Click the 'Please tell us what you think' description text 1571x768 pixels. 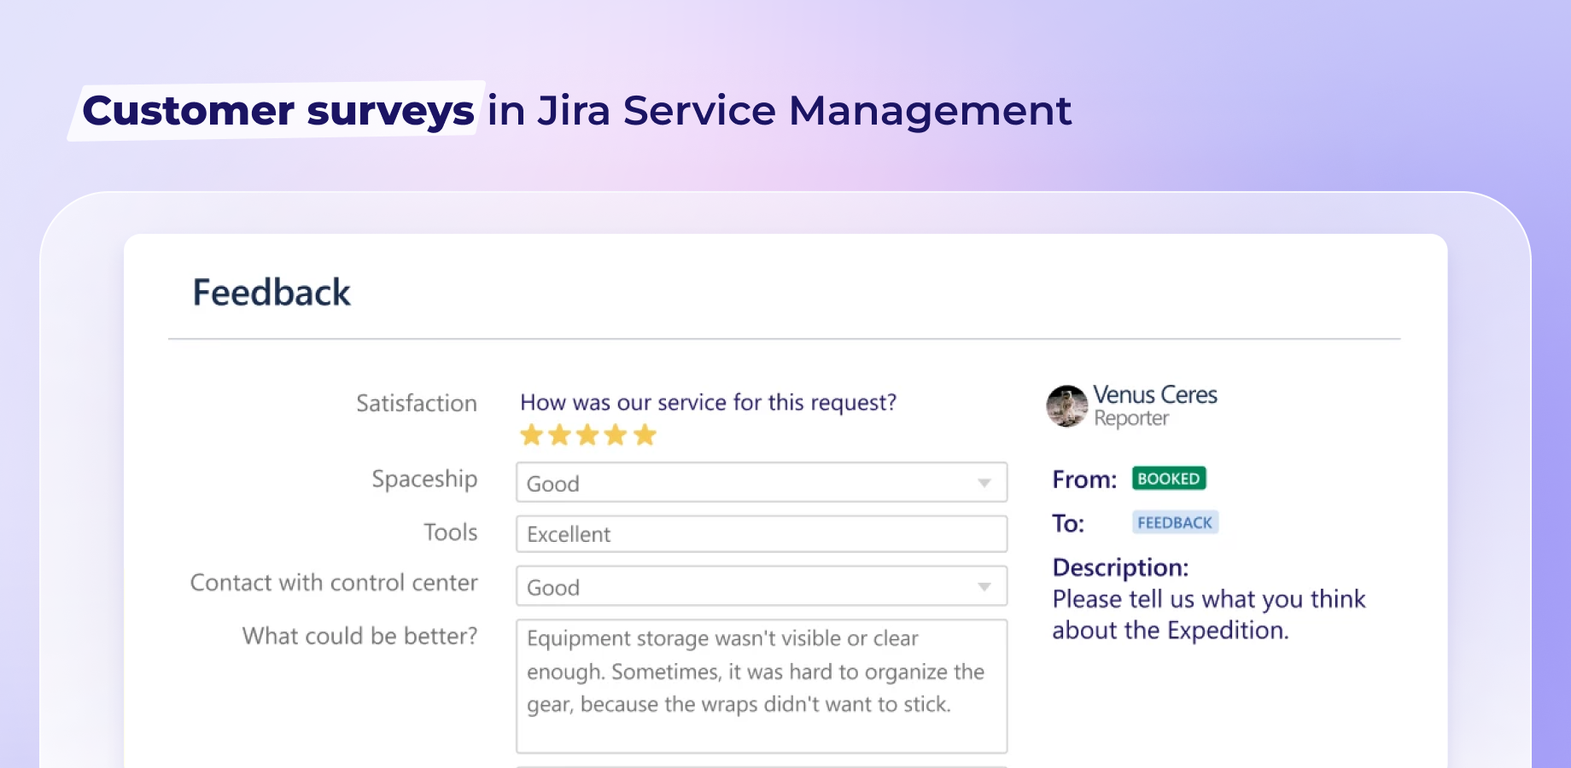(x=1209, y=599)
